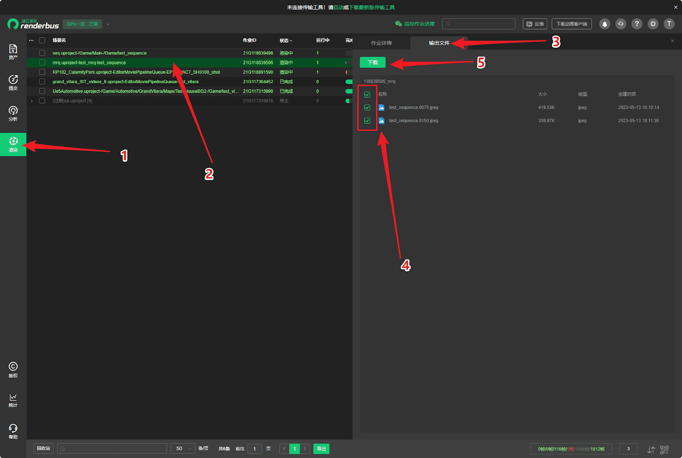The image size is (682, 458).
Task: Click the frame statistics status bar text
Action: point(571,449)
